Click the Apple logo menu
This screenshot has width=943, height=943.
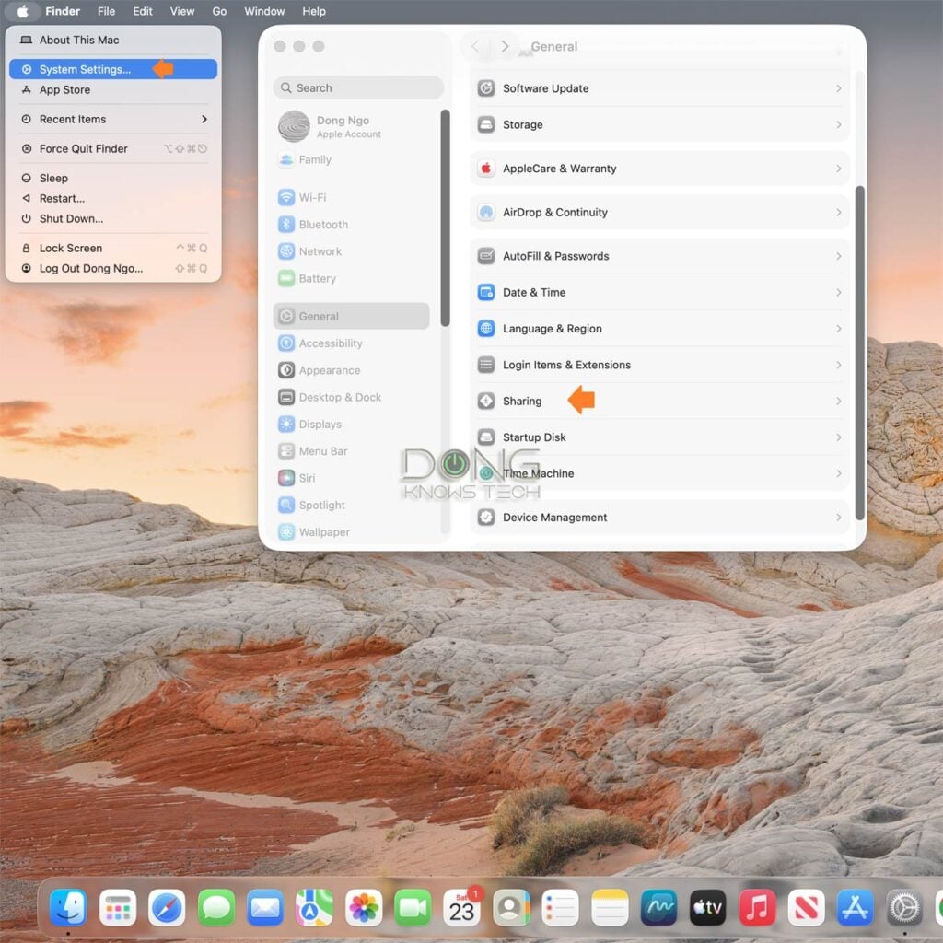[22, 11]
